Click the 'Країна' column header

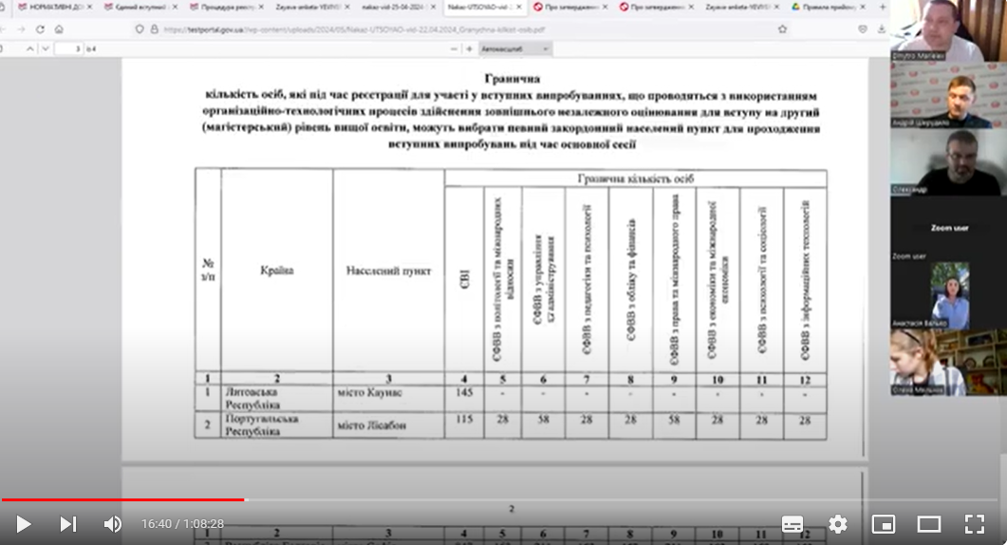[277, 271]
